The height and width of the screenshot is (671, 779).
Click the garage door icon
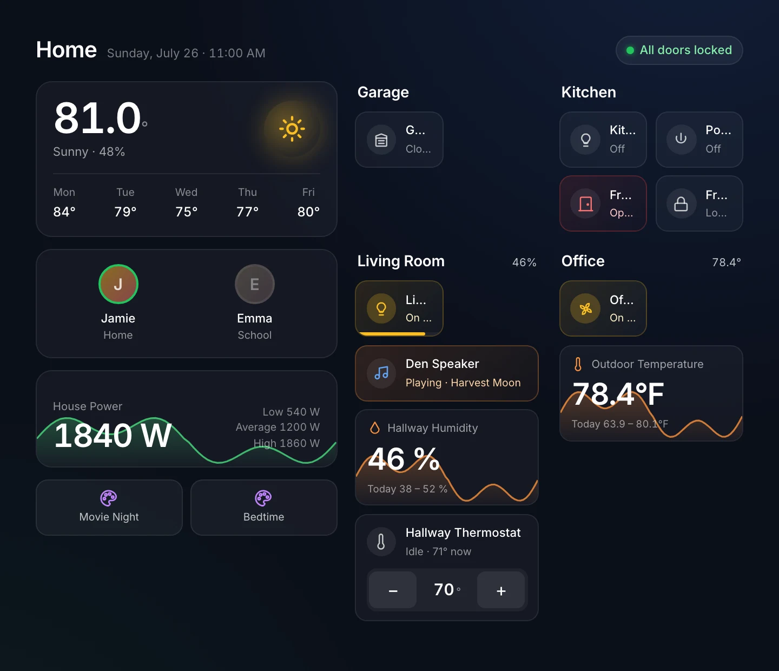point(381,140)
